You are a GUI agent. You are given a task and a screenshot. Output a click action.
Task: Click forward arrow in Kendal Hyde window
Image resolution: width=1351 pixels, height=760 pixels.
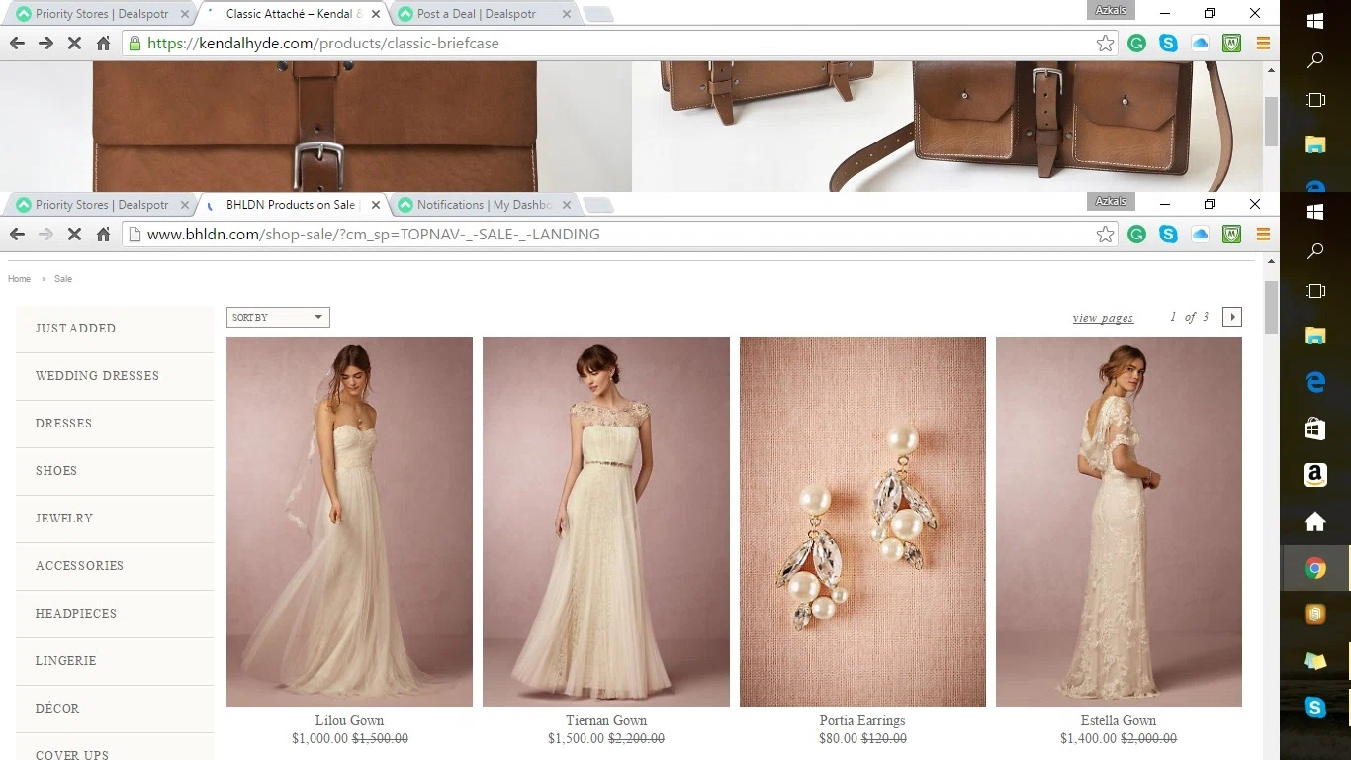click(x=45, y=43)
